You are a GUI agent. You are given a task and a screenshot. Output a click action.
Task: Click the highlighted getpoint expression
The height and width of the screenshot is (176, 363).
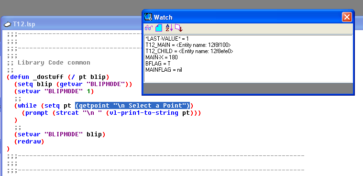tap(132, 106)
